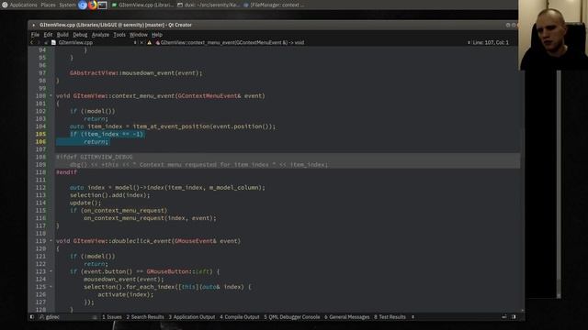
Task: Collapse the fold at line 125
Action: (x=51, y=287)
